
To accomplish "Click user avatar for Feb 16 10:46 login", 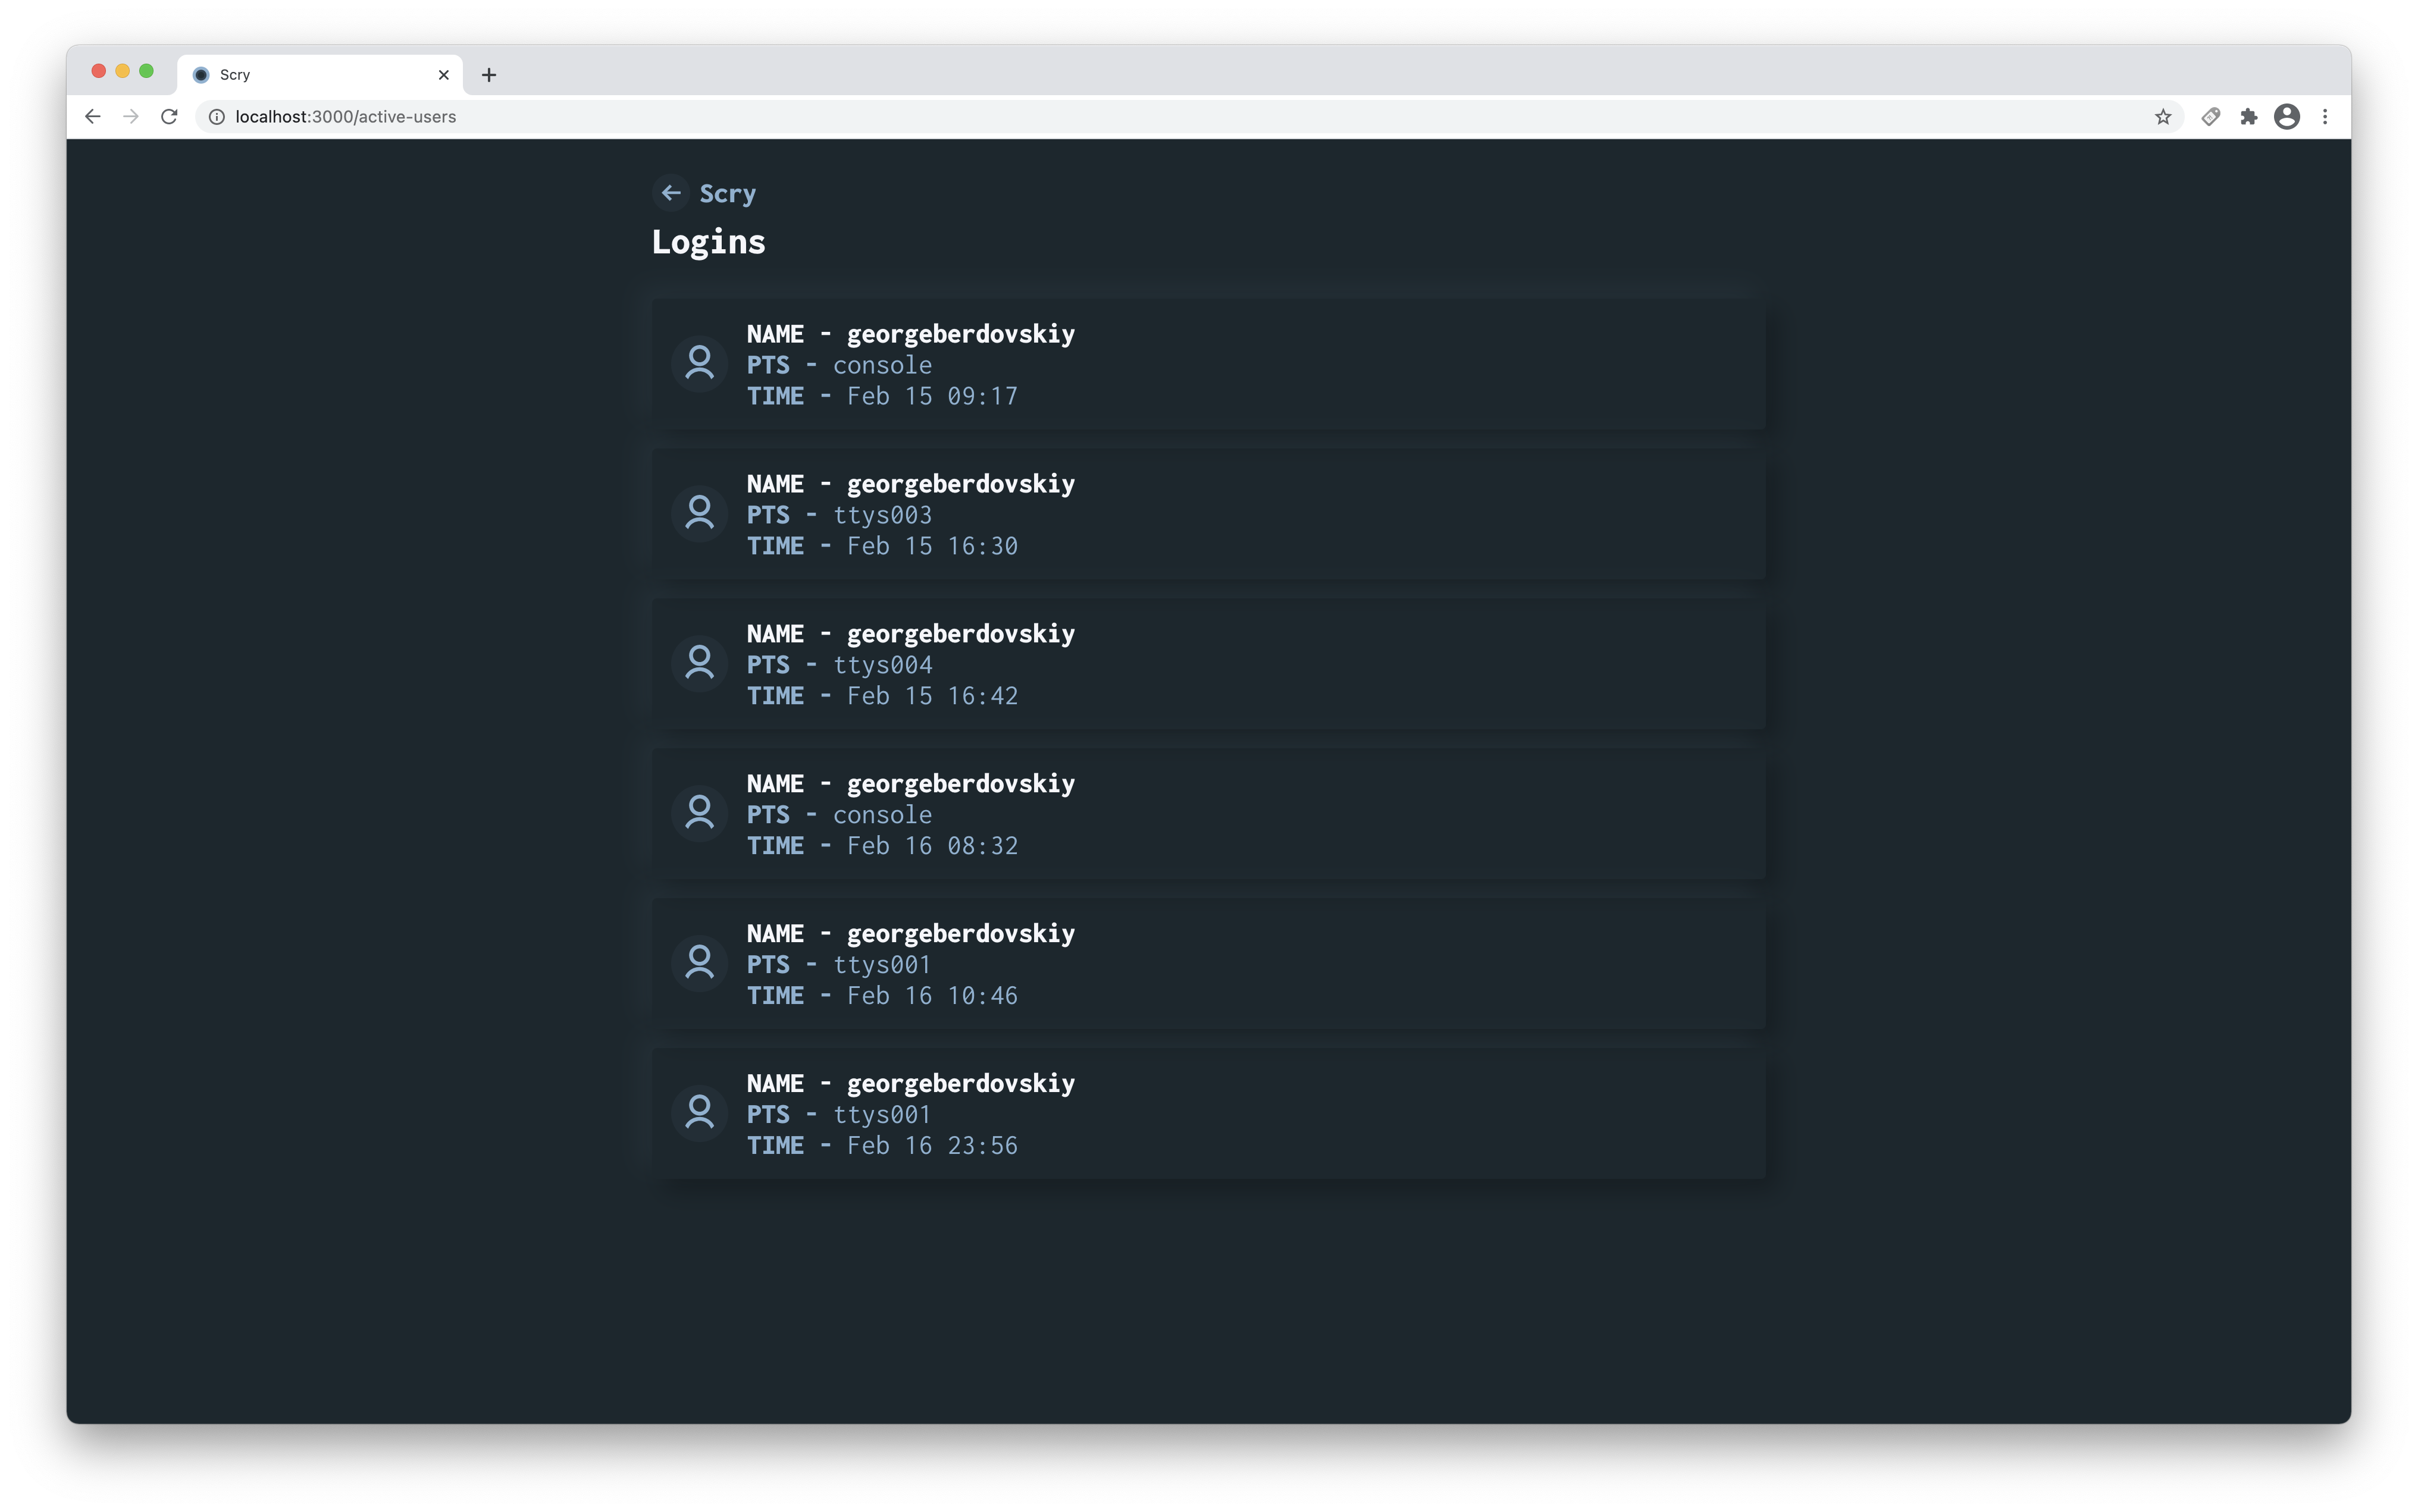I will 699,963.
